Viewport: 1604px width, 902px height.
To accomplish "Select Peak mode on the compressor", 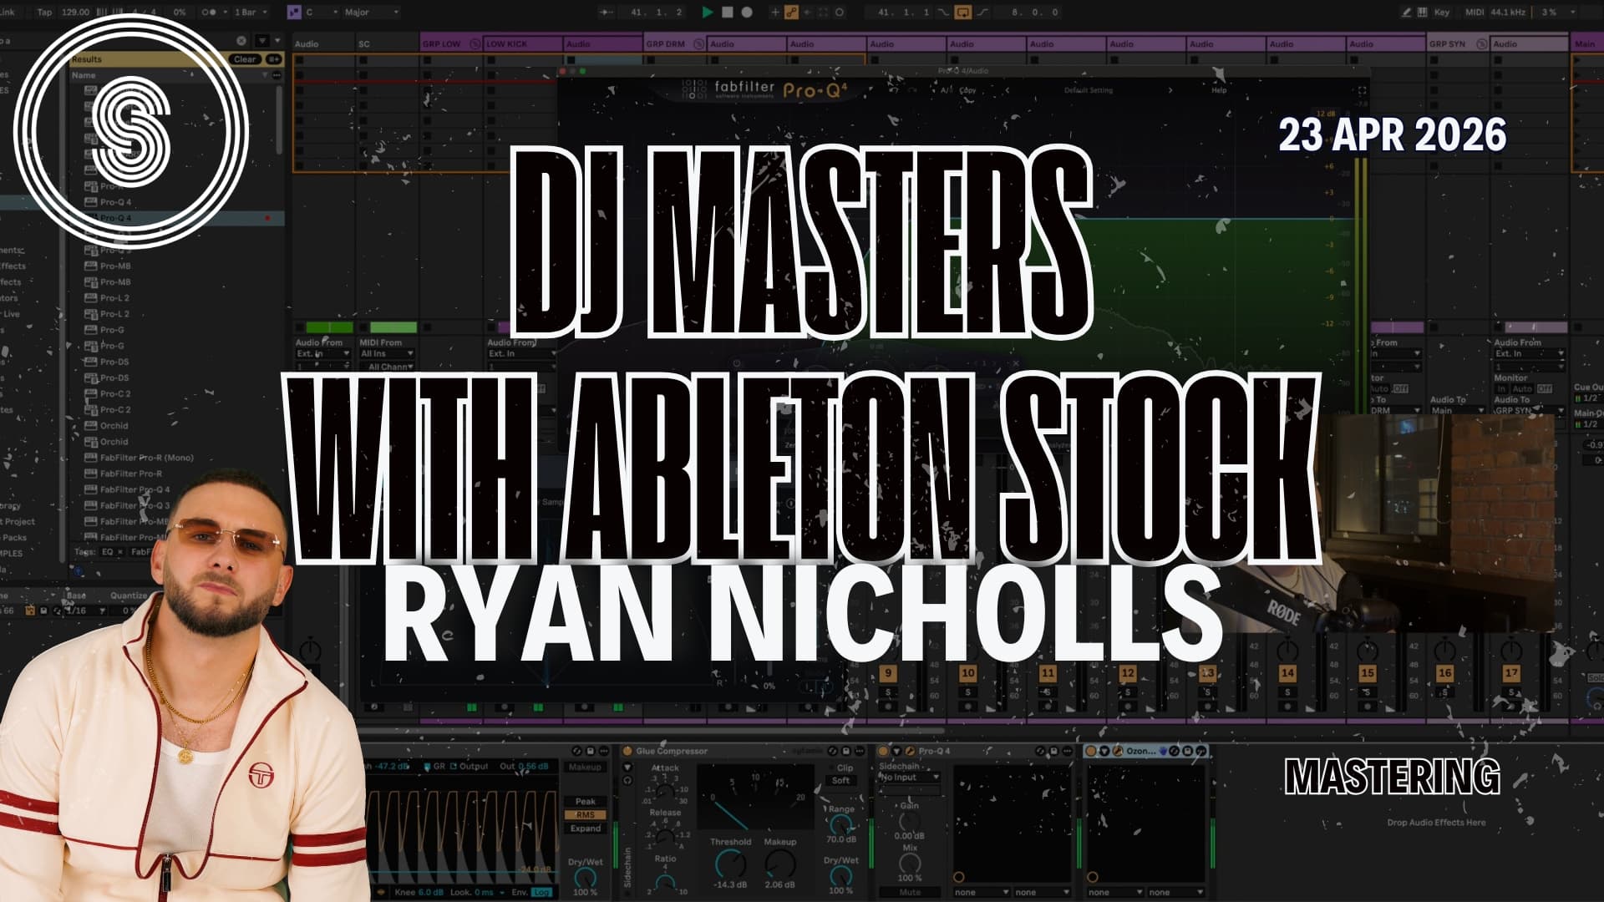I will tap(585, 801).
